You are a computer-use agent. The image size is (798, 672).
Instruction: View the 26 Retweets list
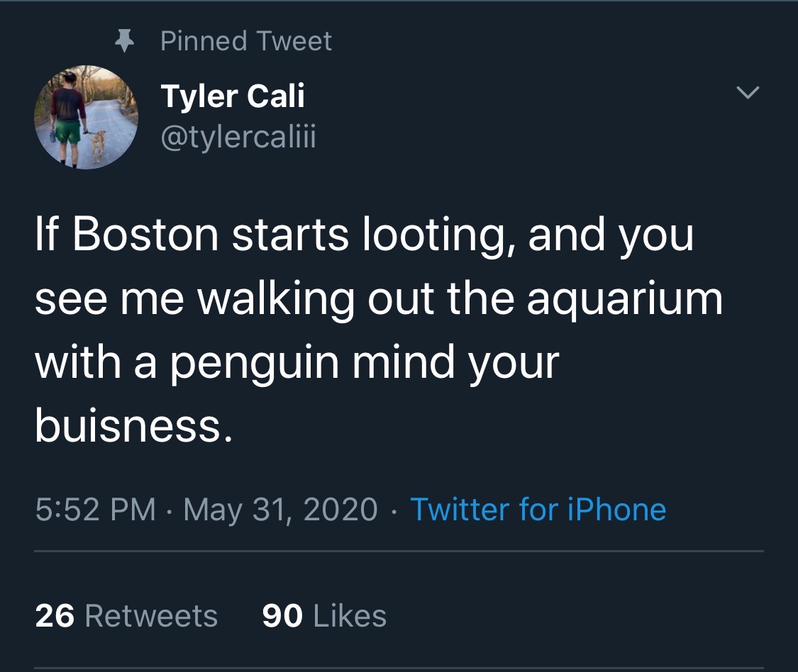(x=126, y=615)
